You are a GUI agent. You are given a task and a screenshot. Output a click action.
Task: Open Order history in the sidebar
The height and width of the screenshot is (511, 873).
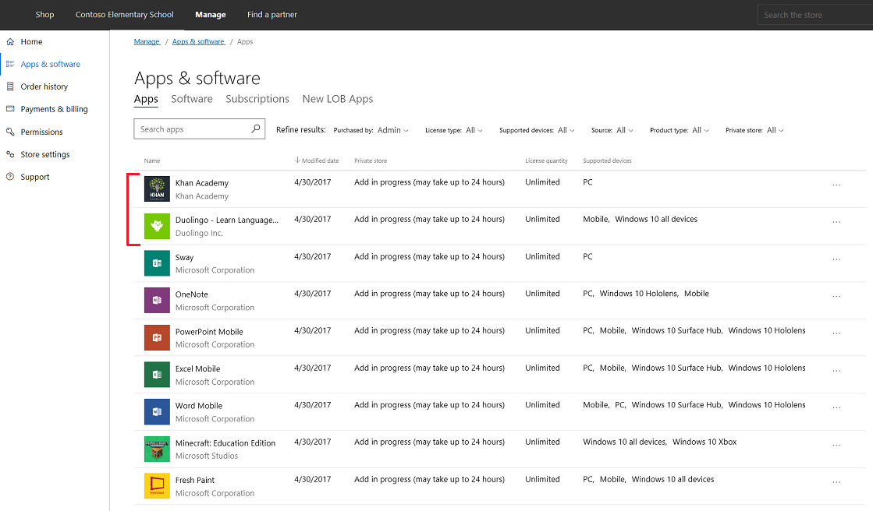click(44, 86)
